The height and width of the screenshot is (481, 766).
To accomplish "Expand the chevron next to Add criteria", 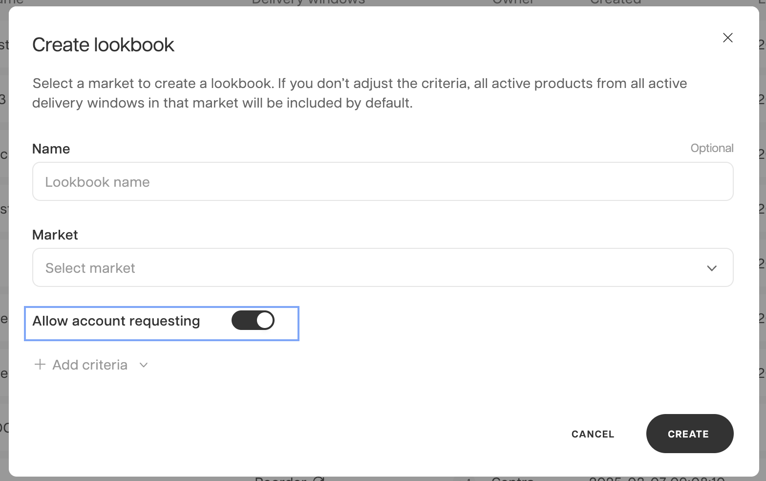I will [x=144, y=365].
